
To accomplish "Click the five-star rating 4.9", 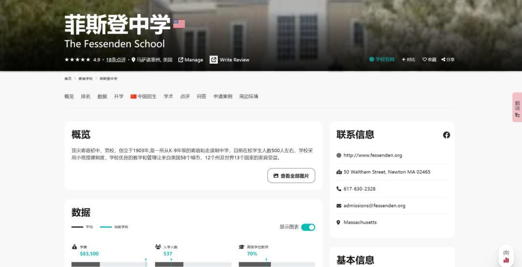I will click(82, 60).
